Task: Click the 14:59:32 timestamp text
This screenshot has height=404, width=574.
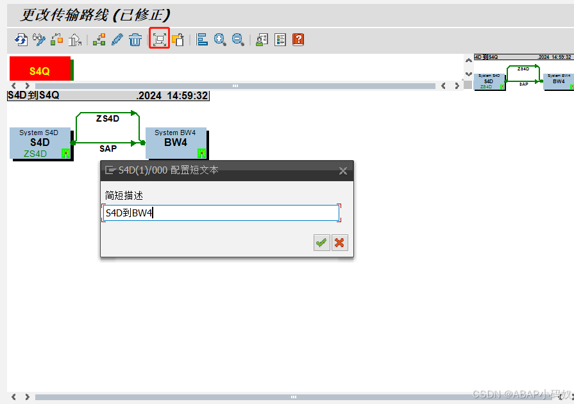Action: tap(187, 96)
